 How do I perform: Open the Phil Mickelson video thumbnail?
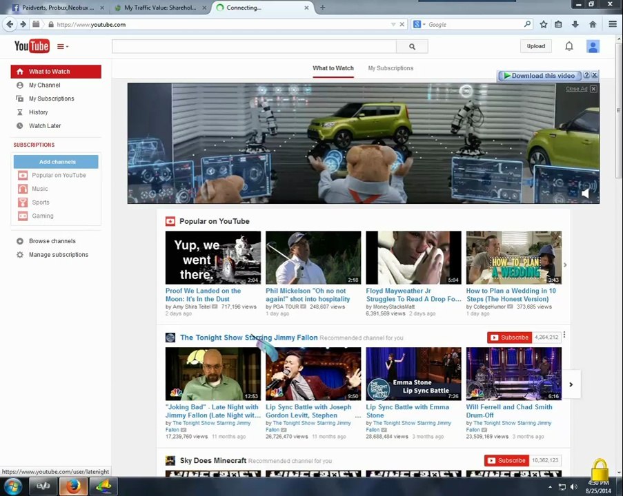[313, 258]
